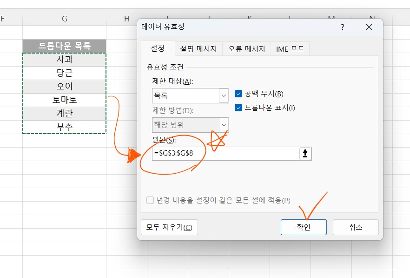Select the 드롭다운 목록 header cell

coord(64,46)
